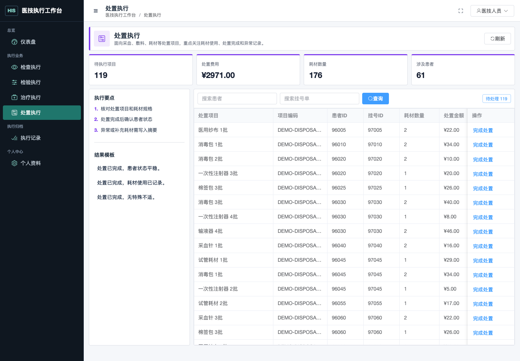Click registration ID cell 97040

[382, 245]
